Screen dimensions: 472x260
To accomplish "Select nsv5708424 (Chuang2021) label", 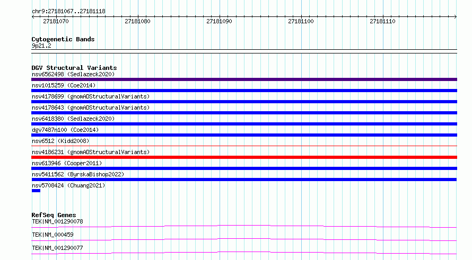I will coord(68,185).
